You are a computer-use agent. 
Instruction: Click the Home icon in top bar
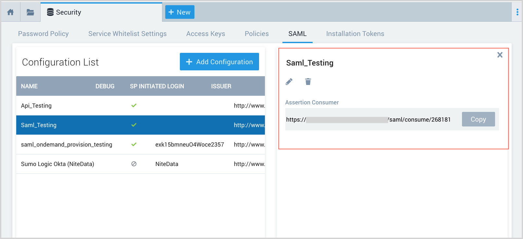pyautogui.click(x=10, y=12)
